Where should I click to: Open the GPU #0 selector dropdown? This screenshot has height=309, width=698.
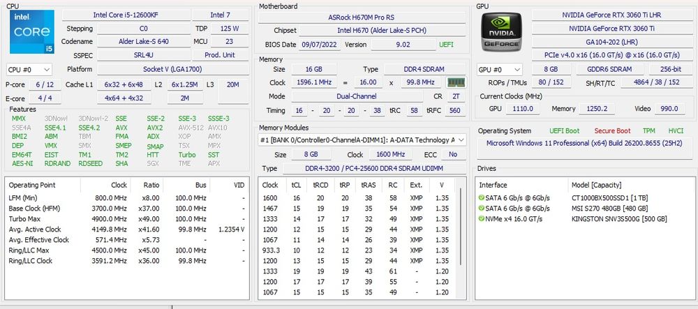(500, 70)
